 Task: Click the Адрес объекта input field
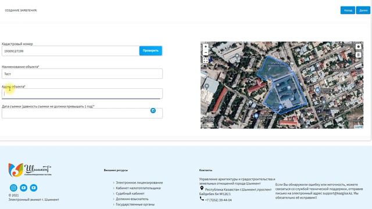pos(82,93)
